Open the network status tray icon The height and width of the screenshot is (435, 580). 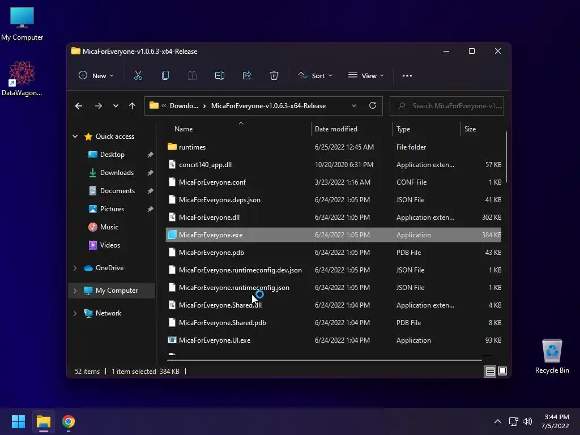tap(513, 421)
